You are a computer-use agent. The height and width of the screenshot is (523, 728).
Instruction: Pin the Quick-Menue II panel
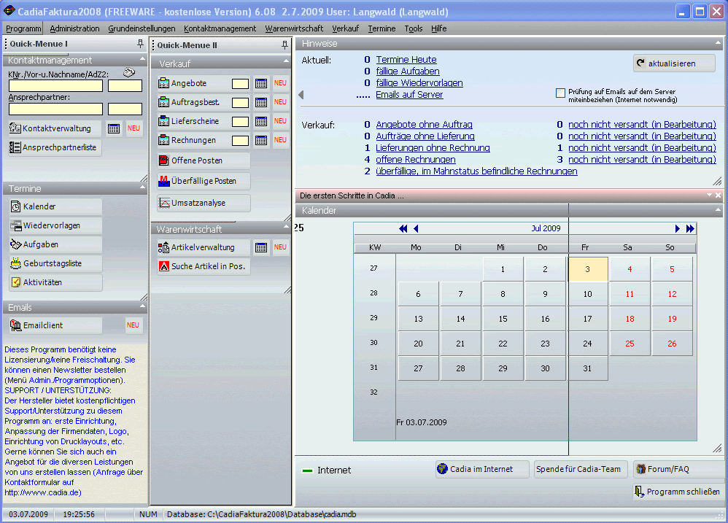coord(284,45)
